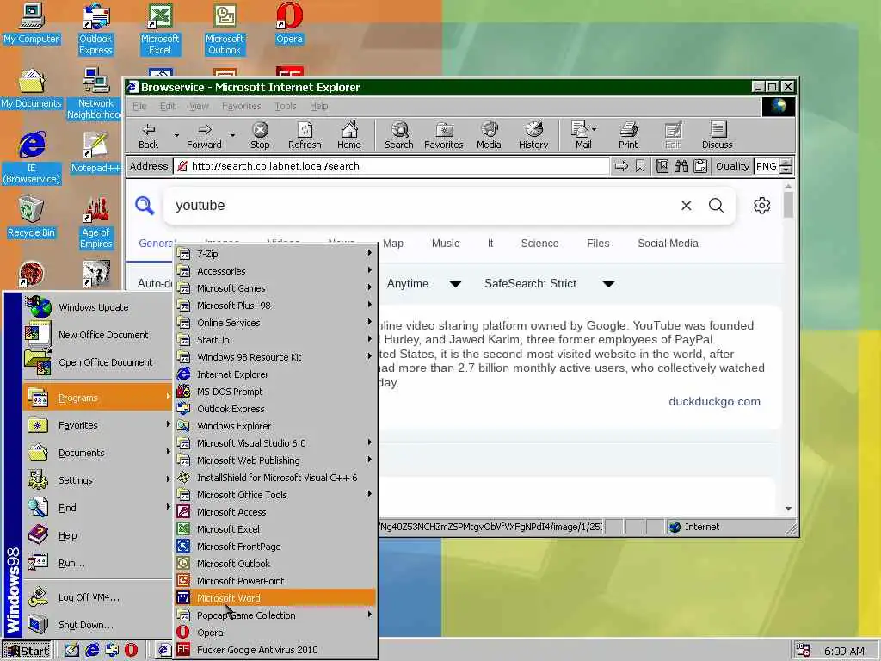
Task: Open the History toolbar button
Action: (533, 135)
